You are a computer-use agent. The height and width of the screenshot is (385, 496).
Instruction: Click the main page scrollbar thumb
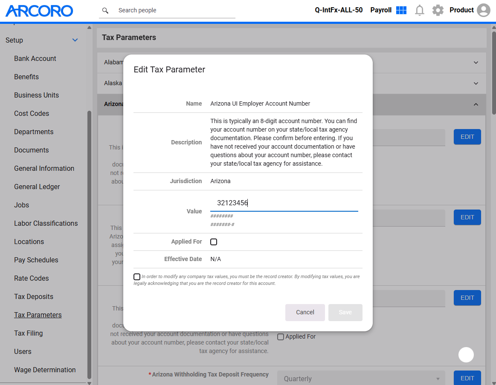494,73
